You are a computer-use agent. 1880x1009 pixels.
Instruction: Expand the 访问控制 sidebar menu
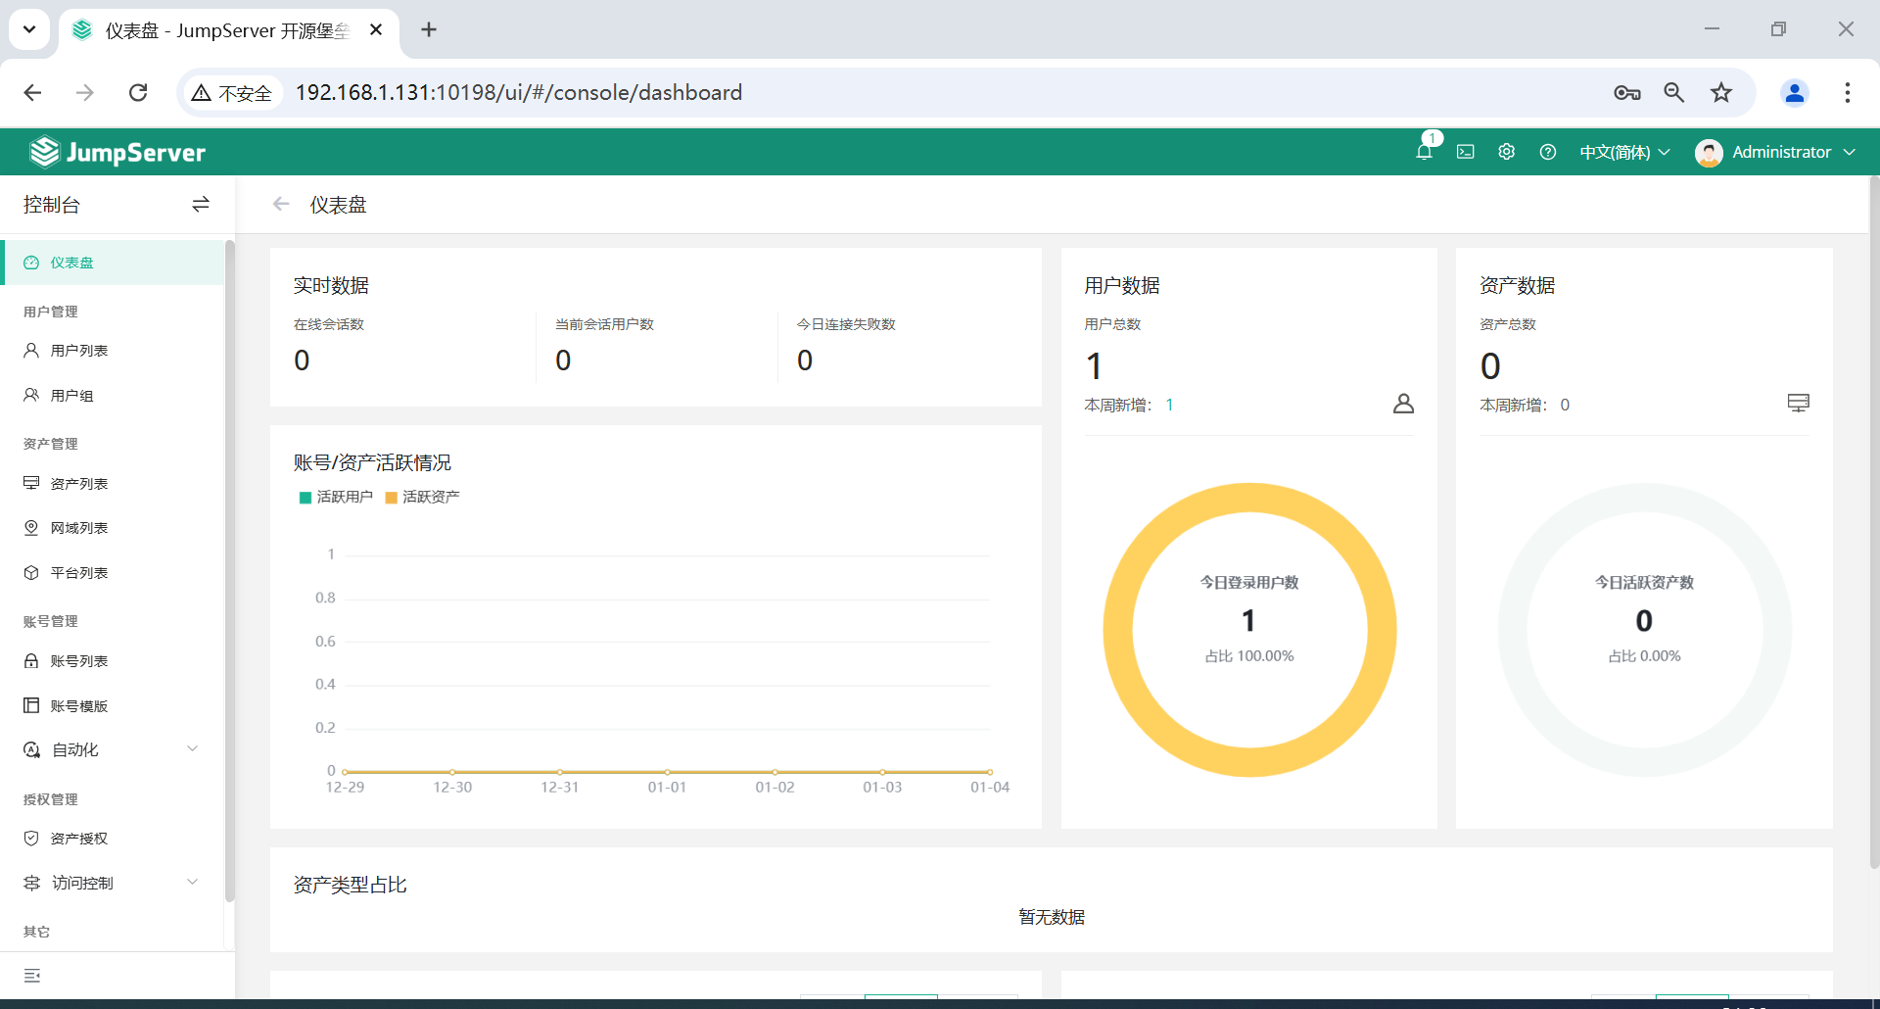[x=112, y=883]
